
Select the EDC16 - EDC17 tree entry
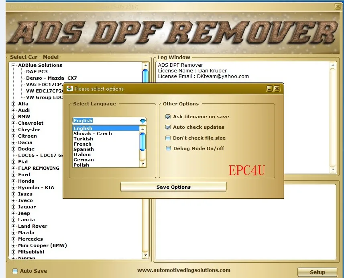coord(41,155)
